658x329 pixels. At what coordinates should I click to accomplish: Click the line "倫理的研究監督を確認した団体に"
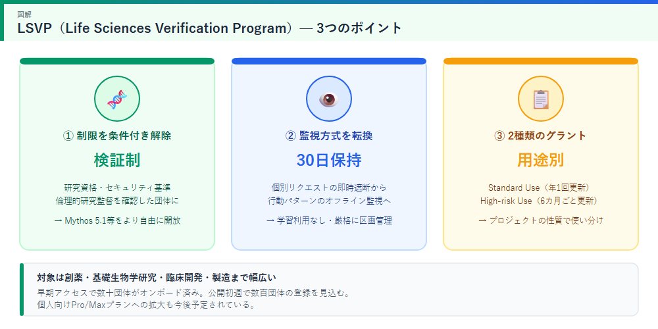tap(117, 201)
